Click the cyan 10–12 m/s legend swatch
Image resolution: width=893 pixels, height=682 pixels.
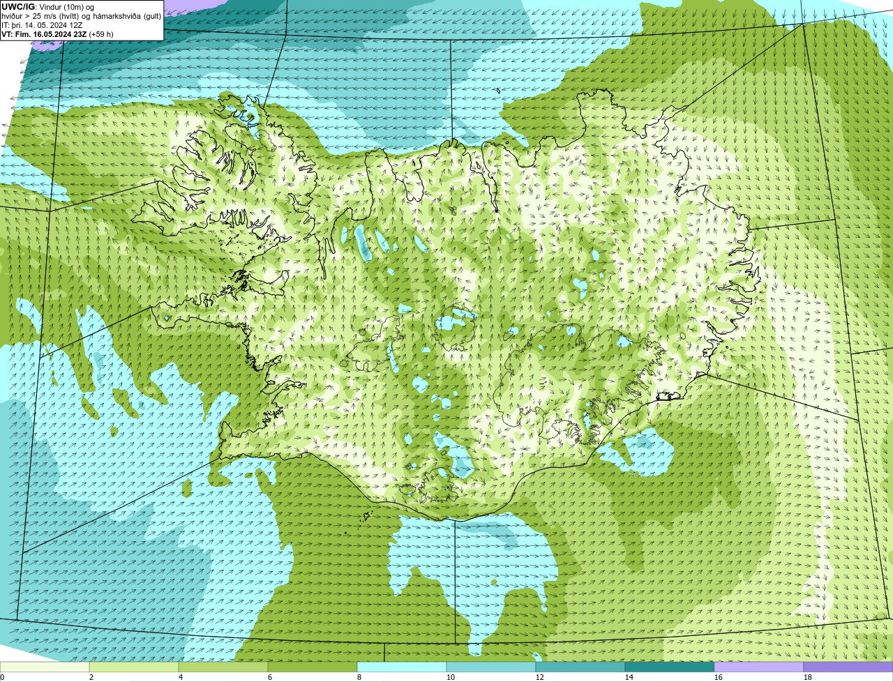(x=491, y=667)
